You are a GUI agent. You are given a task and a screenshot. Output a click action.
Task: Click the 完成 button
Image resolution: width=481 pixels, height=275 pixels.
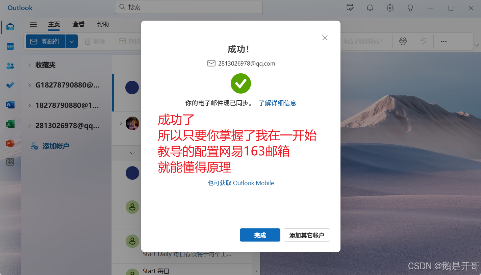260,235
